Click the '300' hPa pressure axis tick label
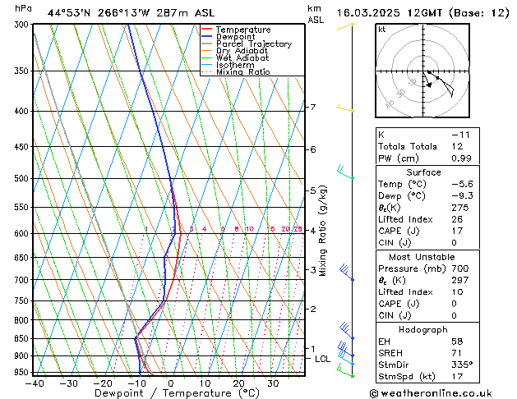Viewport: 517px width, 399px height. click(x=23, y=25)
